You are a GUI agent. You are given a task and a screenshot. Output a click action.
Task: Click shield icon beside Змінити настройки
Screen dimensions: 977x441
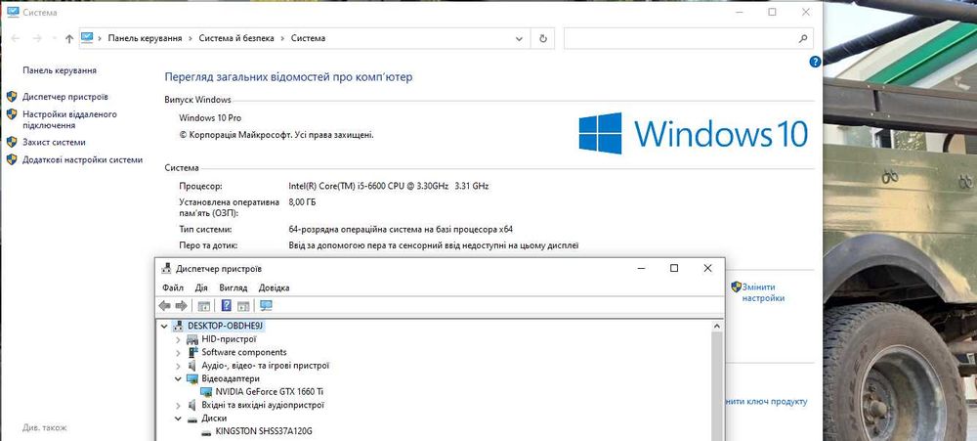pyautogui.click(x=736, y=287)
